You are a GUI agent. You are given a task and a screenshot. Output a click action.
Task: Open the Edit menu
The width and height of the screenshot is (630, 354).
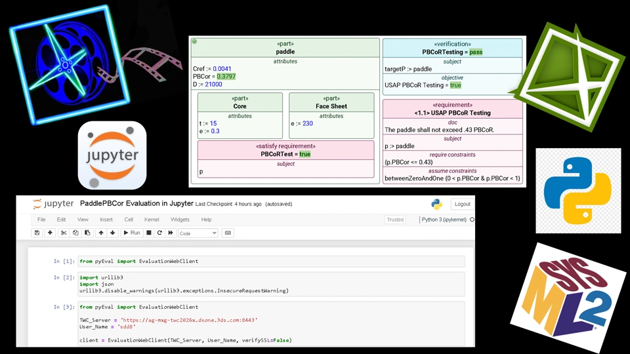[x=61, y=220]
